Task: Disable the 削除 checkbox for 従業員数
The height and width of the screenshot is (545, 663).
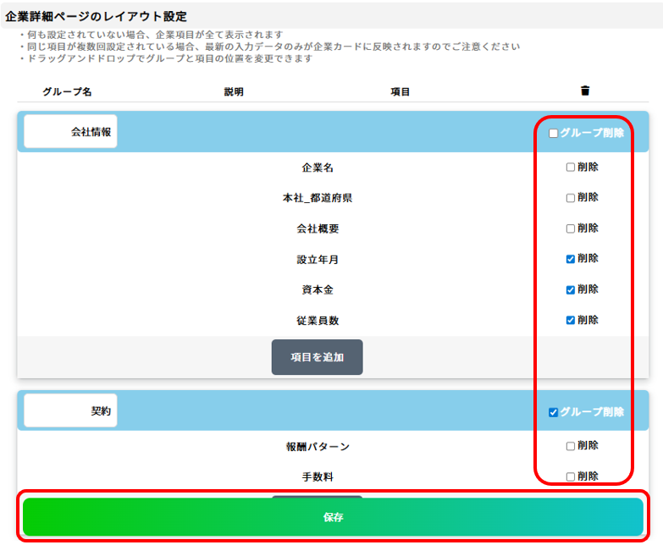Action: pos(571,320)
